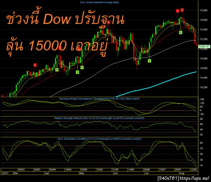Click the 15,800 price axis label

204,10
